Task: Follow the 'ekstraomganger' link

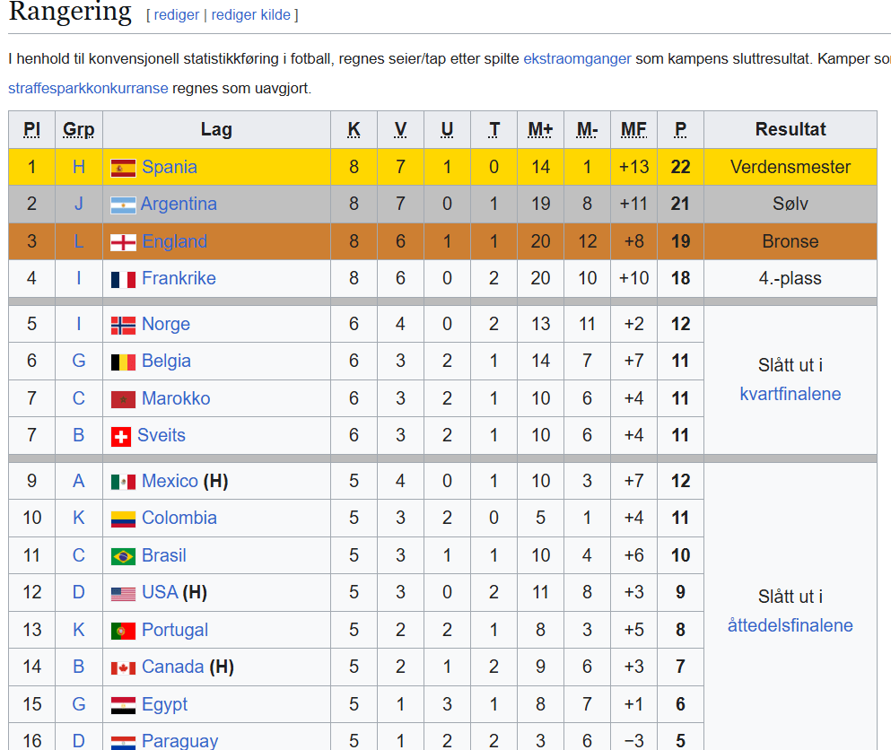Action: pos(577,58)
